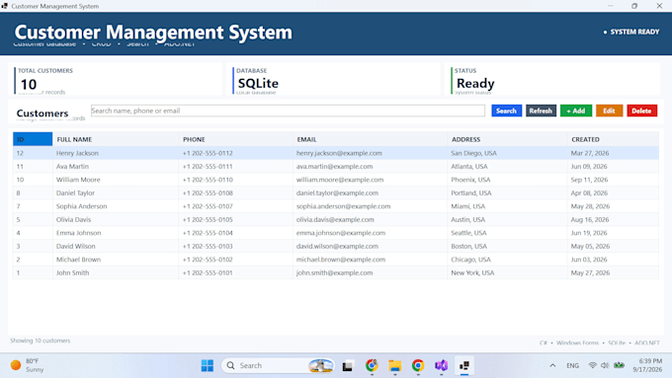
Task: Click phone +1 202-555-0108
Action: tap(208, 192)
